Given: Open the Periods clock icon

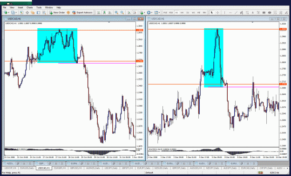Looking at the screenshot, I should pyautogui.click(x=149, y=13).
